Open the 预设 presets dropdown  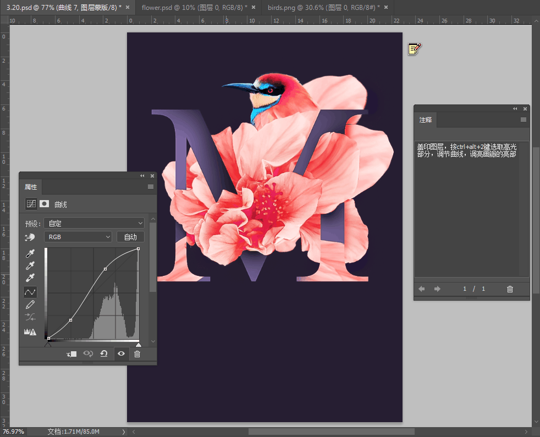pos(95,223)
